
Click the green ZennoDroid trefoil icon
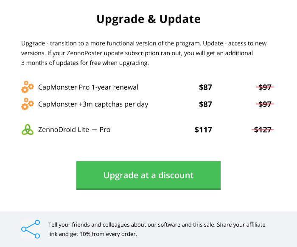click(28, 129)
